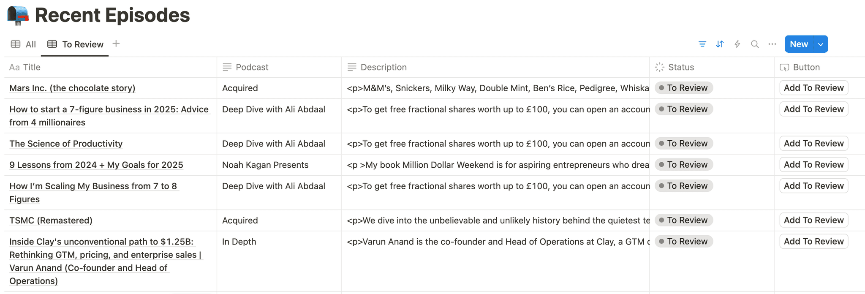This screenshot has height=294, width=865.
Task: Open automations lightning bolt icon
Action: 737,44
